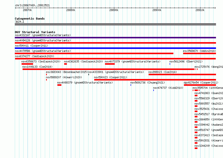Select the red esv3568670 variant bar

pyautogui.click(x=199, y=53)
